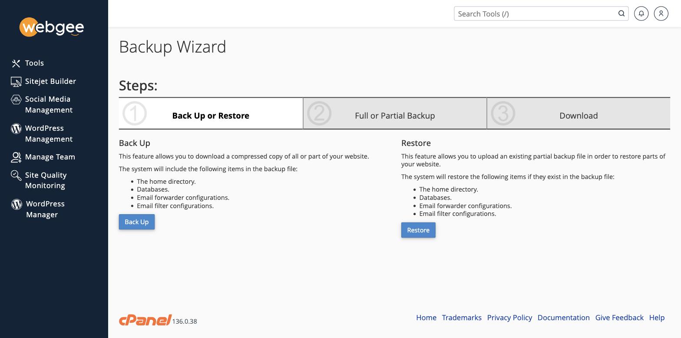681x338 pixels.
Task: Select the Download step
Action: (x=579, y=113)
